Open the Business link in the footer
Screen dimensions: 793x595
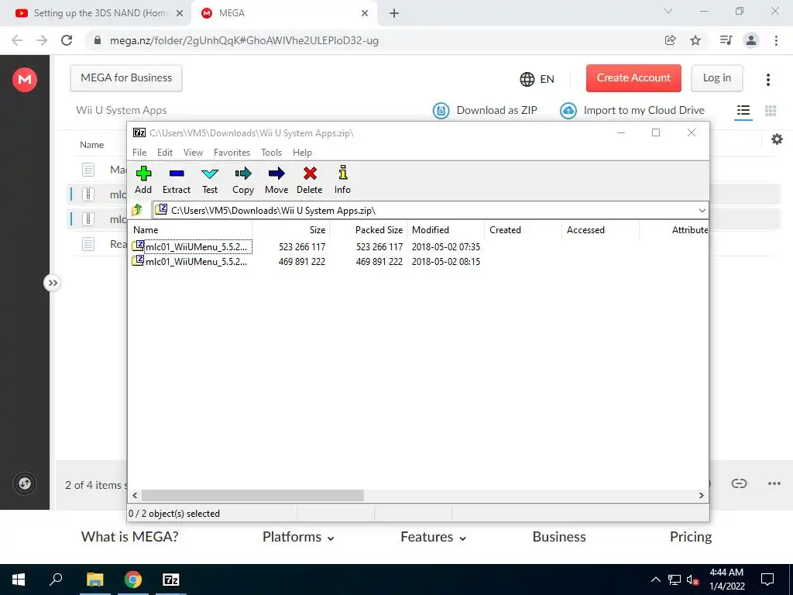[559, 537]
